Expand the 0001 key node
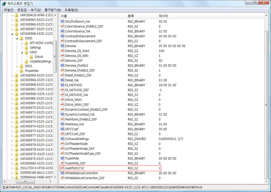 17,66
